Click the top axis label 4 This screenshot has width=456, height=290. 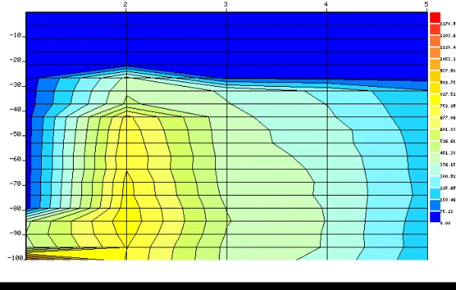click(326, 5)
